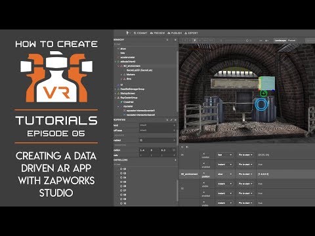Click the blue circle marker in viewport

tap(261, 104)
